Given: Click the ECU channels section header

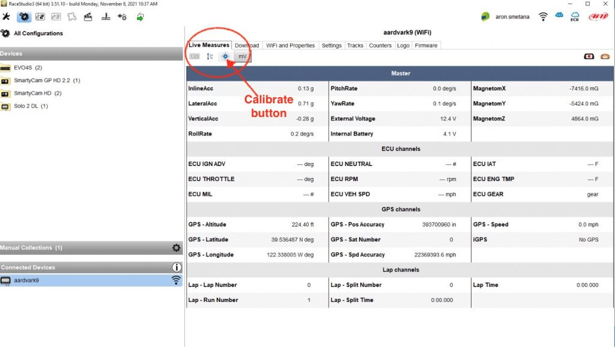Looking at the screenshot, I should 400,149.
